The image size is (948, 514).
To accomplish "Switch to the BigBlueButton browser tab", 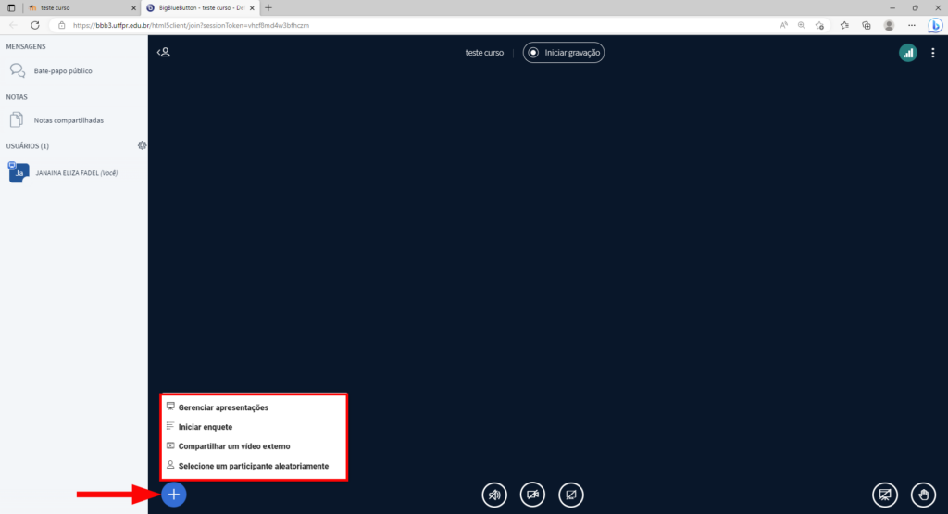I will pos(200,7).
